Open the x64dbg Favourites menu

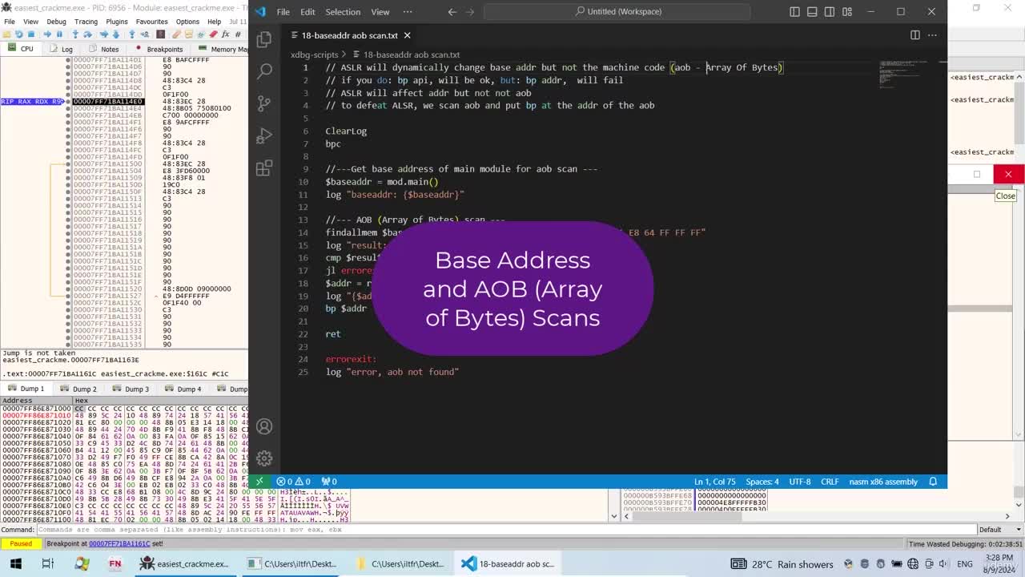pyautogui.click(x=151, y=22)
